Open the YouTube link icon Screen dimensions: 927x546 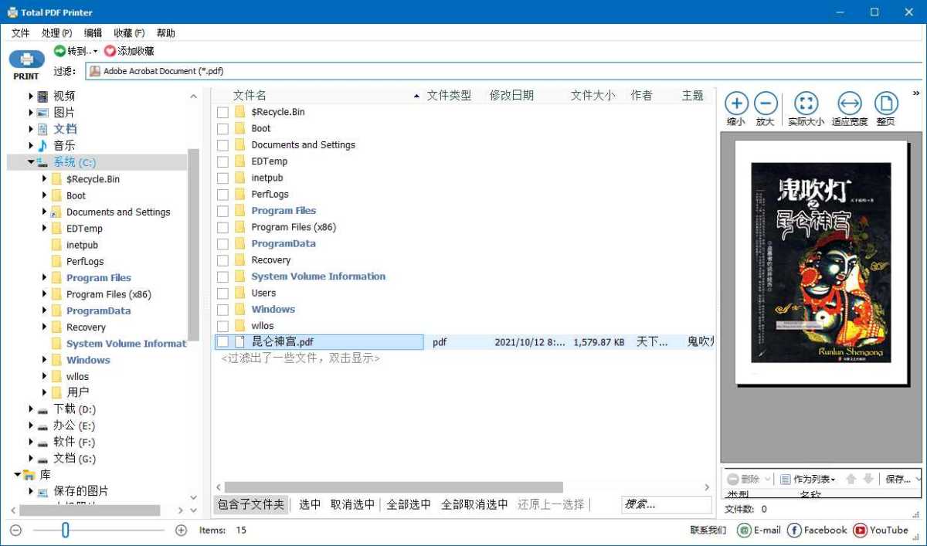pos(860,530)
